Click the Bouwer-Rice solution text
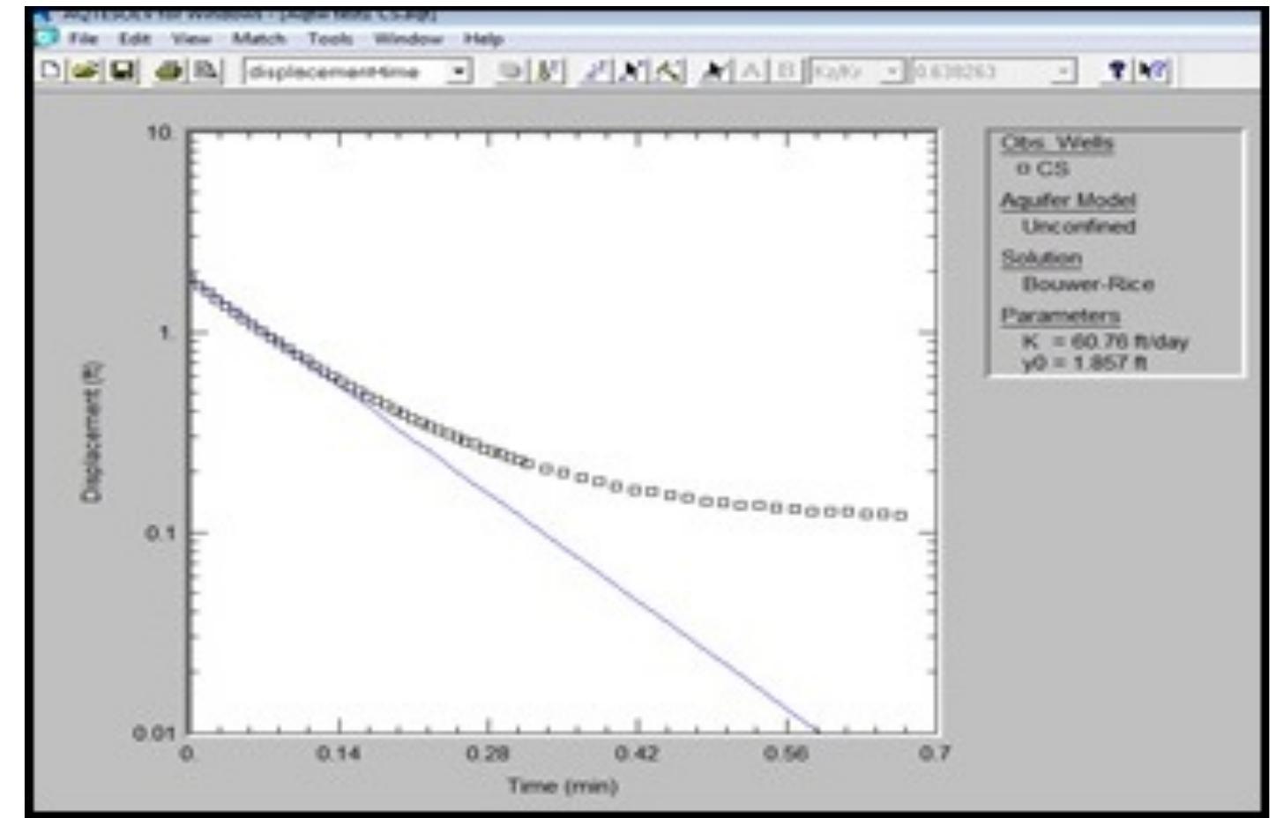The width and height of the screenshot is (1276, 818). (1088, 284)
